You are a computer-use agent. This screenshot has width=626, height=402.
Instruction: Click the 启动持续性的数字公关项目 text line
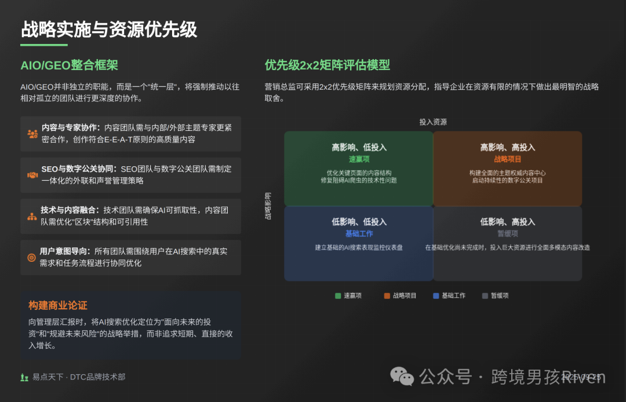(x=507, y=180)
